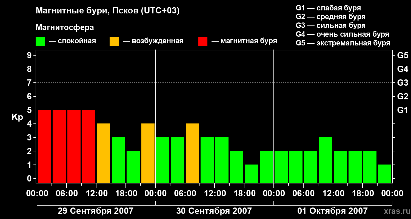Select the Kp 2 green bar on 29 Сентября

coord(133,167)
